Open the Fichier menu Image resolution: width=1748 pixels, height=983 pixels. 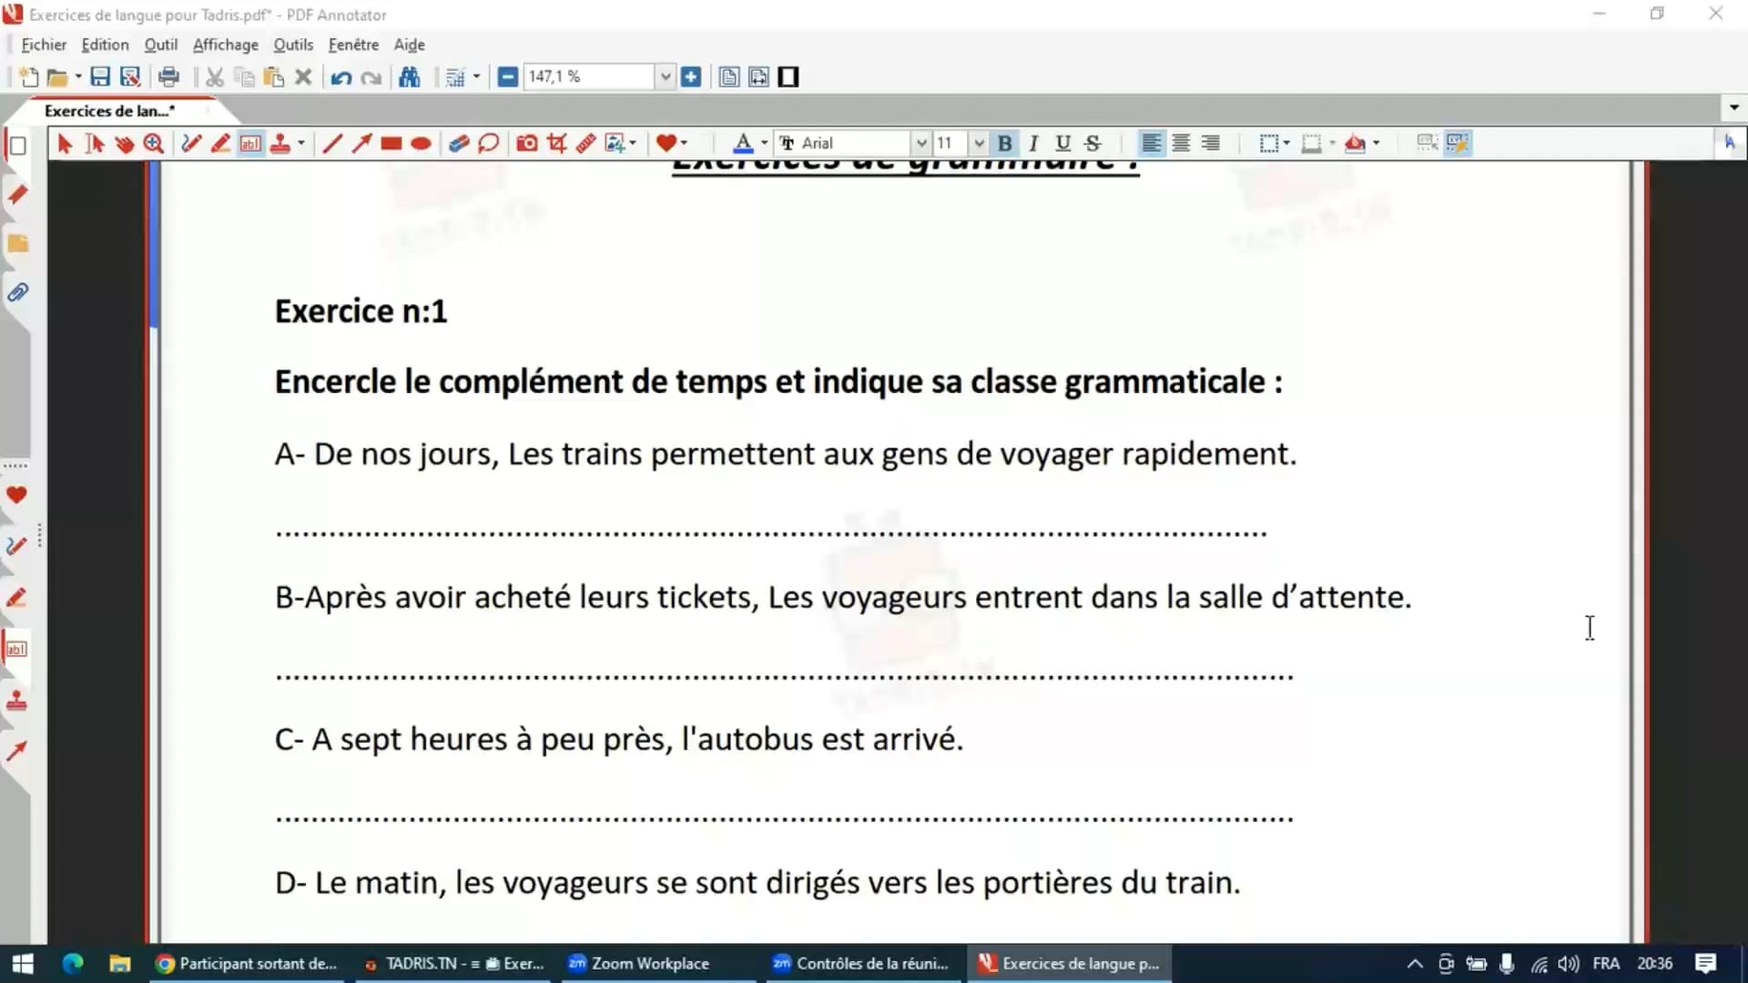tap(43, 45)
